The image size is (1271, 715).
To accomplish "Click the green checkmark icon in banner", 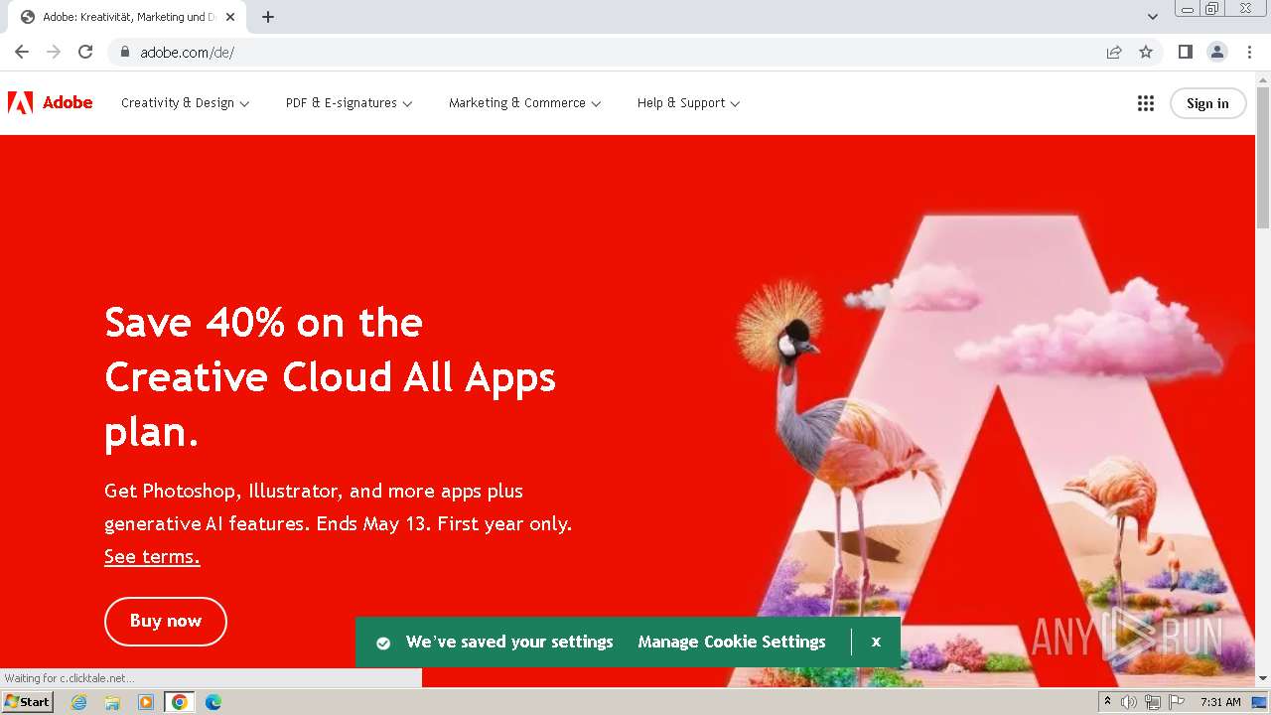I will (383, 643).
